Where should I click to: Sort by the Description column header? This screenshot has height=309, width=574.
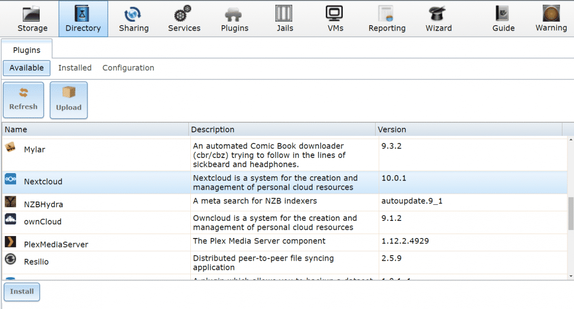tap(282, 129)
